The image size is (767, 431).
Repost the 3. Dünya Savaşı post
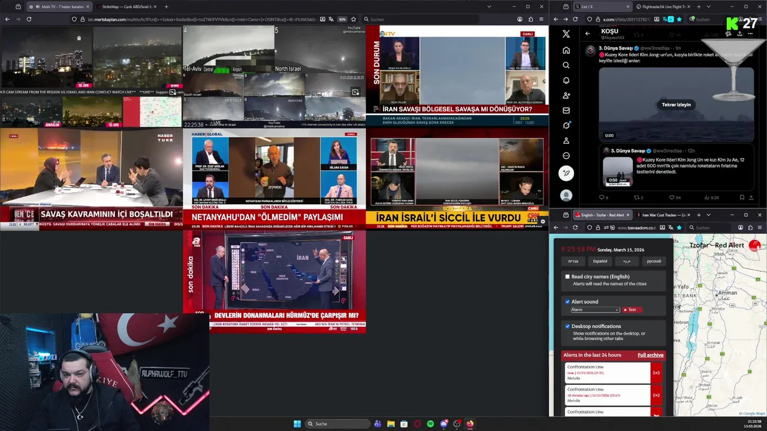click(638, 198)
